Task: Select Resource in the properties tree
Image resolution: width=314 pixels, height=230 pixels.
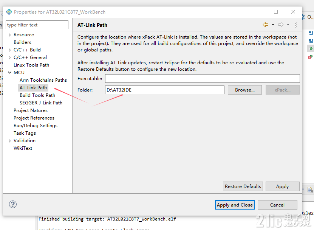Action: 24,35
